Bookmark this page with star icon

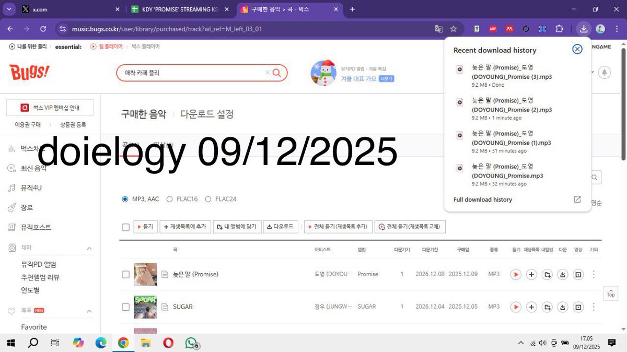coord(454,29)
